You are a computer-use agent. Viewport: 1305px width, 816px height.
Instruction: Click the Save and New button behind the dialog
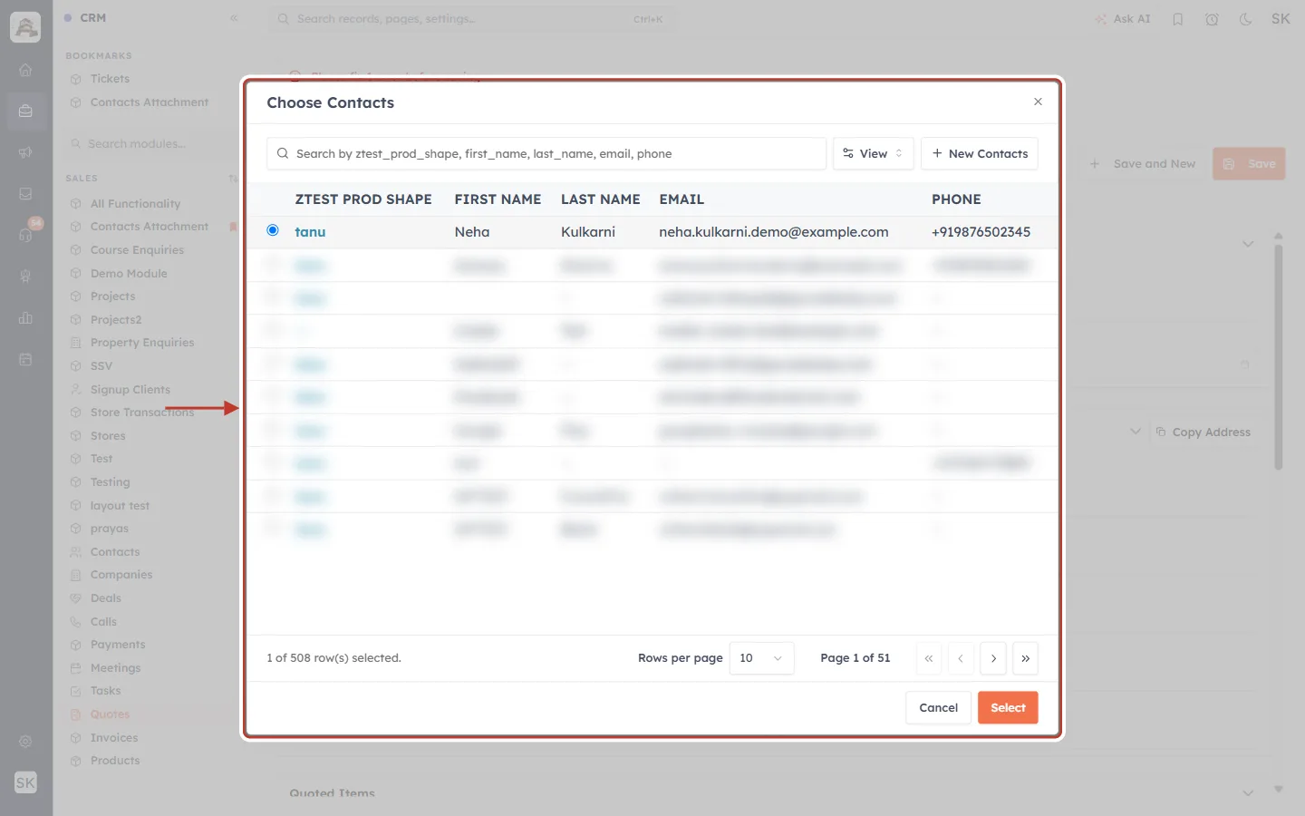(x=1143, y=164)
